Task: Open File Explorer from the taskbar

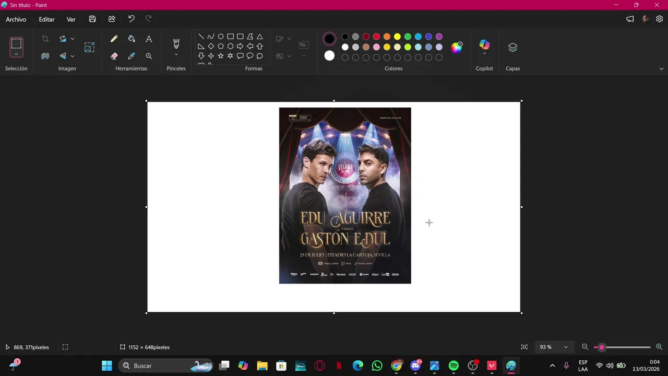Action: pyautogui.click(x=262, y=366)
